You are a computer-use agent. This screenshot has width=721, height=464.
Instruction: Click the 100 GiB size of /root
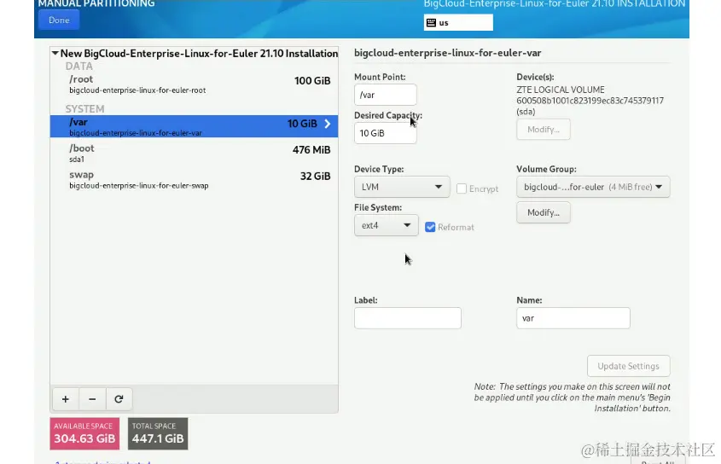coord(312,81)
